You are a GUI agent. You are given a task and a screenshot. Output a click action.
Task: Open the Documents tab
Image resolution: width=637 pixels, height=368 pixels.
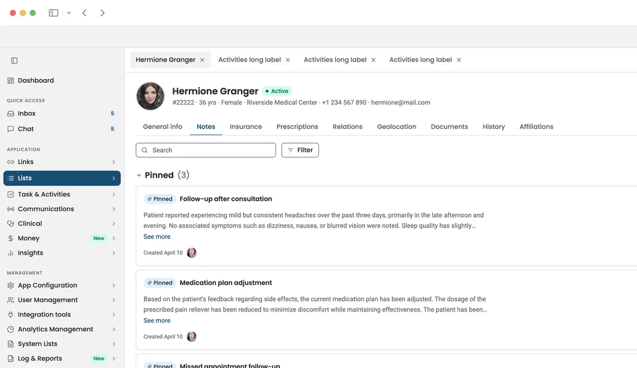pyautogui.click(x=450, y=126)
